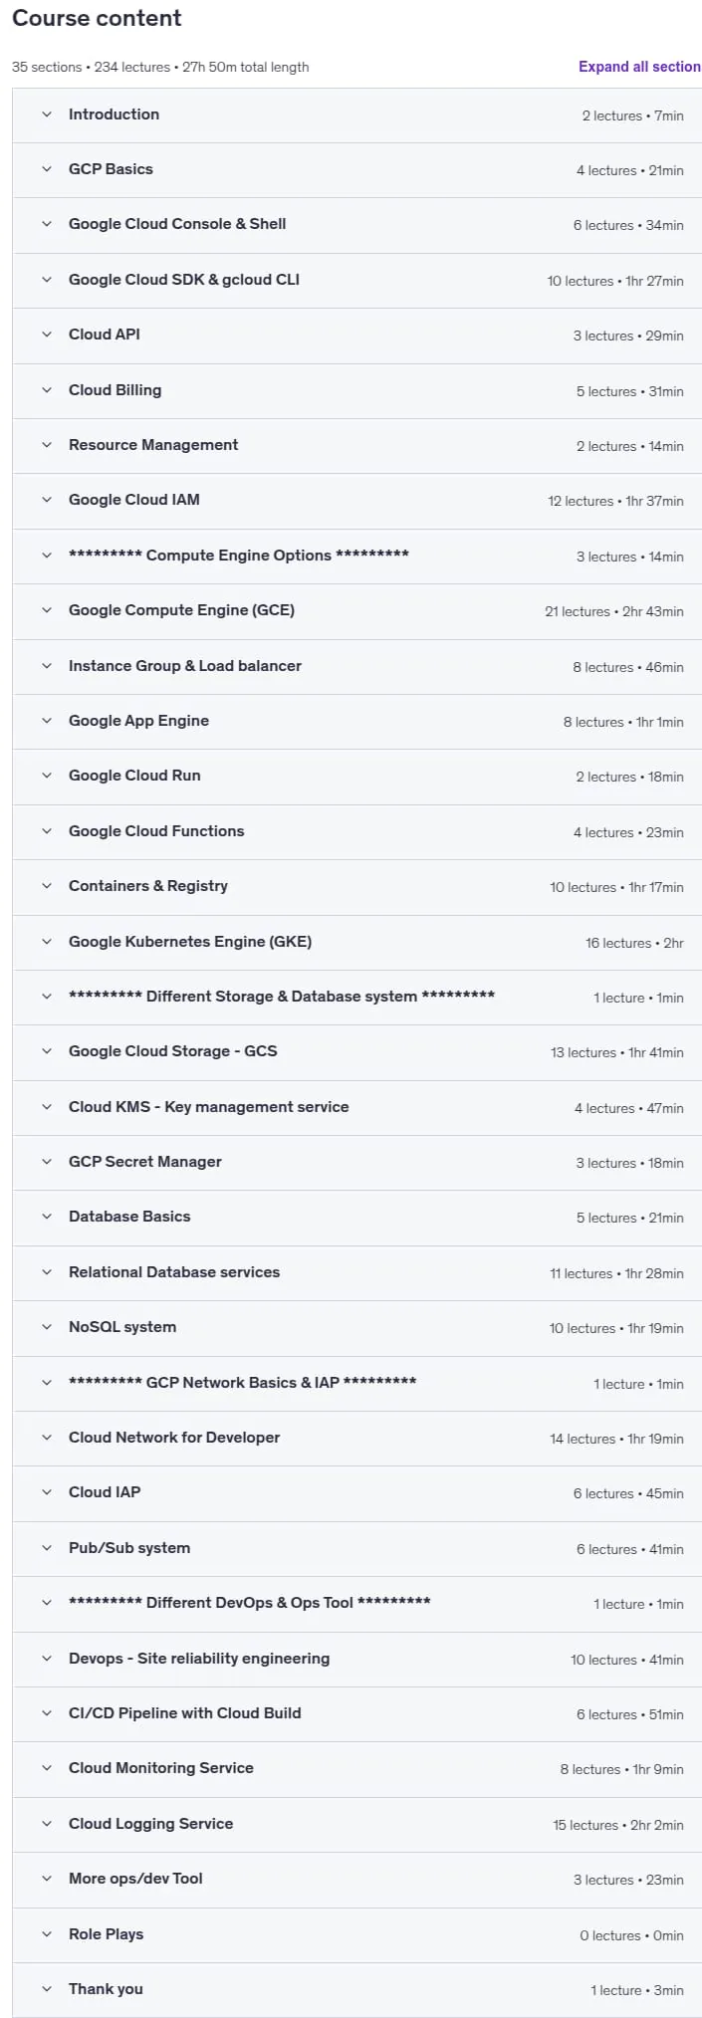Open the Google Kubernetes Engine (GKE) section title
This screenshot has width=702, height=2018.
190,942
